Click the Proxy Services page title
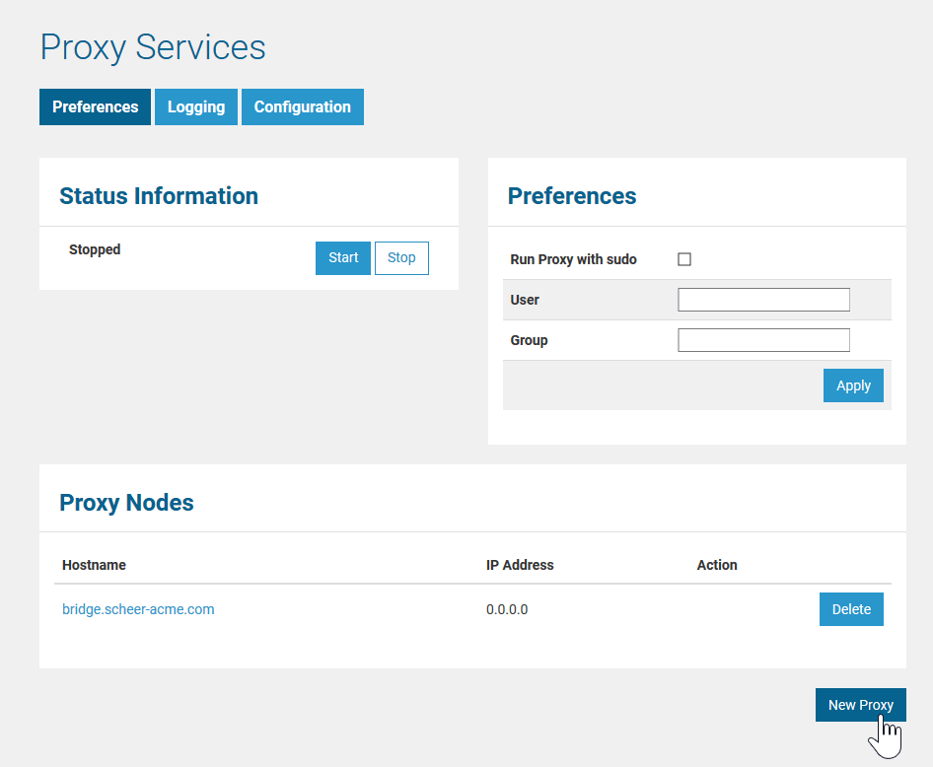933x767 pixels. pyautogui.click(x=152, y=47)
